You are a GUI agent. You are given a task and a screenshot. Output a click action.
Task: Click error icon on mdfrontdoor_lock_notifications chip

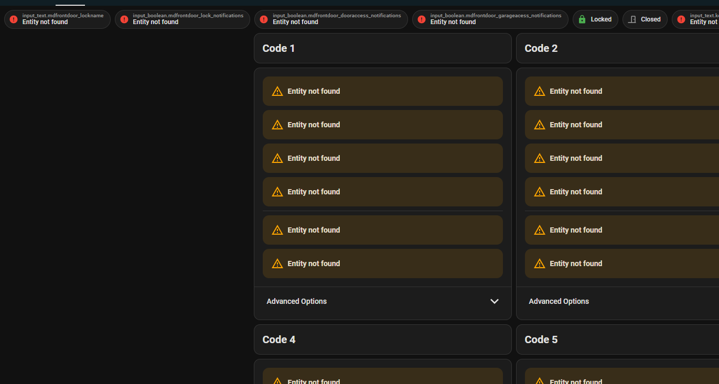[x=124, y=19]
